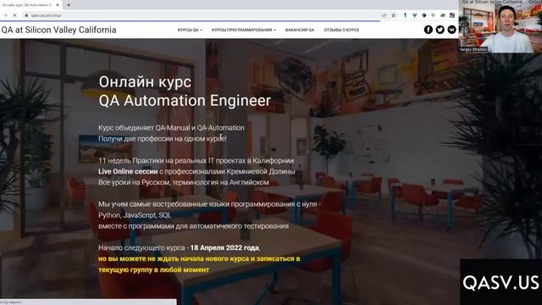
Task: Open the VK social network icon
Action: (x=451, y=30)
